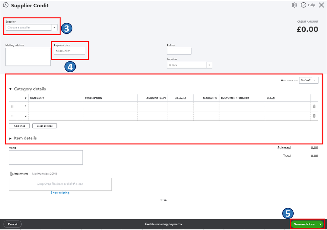The height and width of the screenshot is (230, 327).
Task: Focus the Choose a supplier field
Action: pos(28,27)
